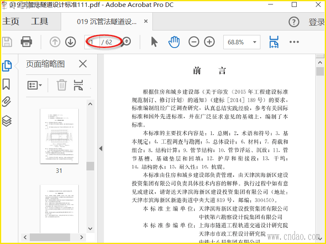The width and height of the screenshot is (326, 244).
Task: Close the 页面缩略图 panel
Action: (x=83, y=64)
